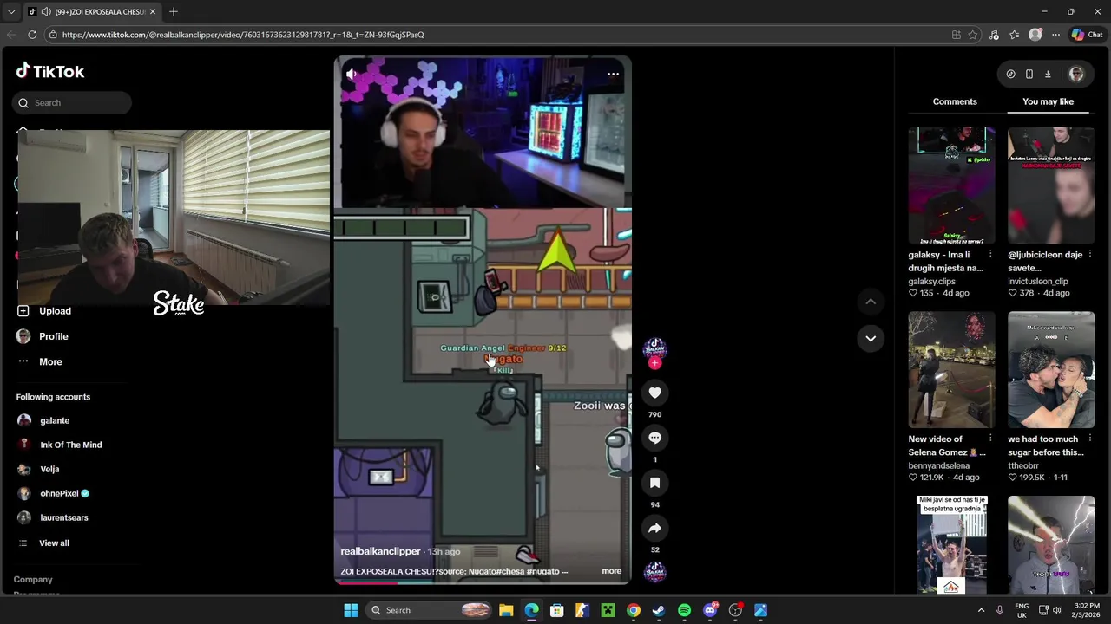Expand View all following accounts
Viewport: 1111px width, 624px height.
(x=54, y=543)
